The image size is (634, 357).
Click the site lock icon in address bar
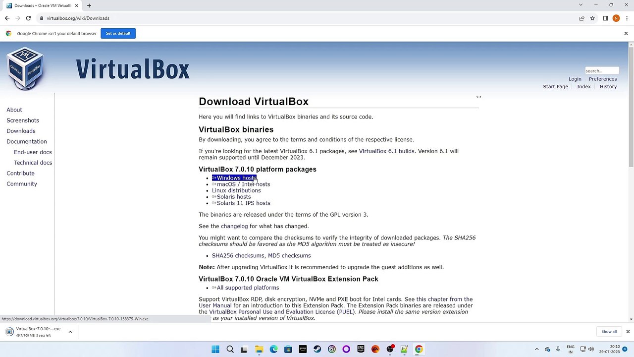[x=42, y=18]
